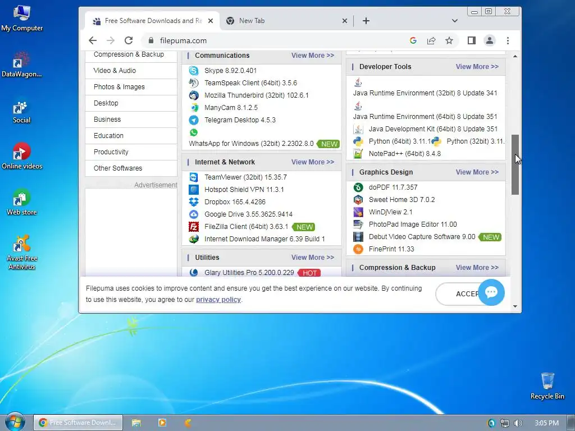Select the Free Software Downloads tab

click(x=152, y=21)
